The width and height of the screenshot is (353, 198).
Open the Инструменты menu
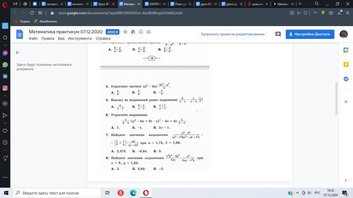(x=80, y=38)
